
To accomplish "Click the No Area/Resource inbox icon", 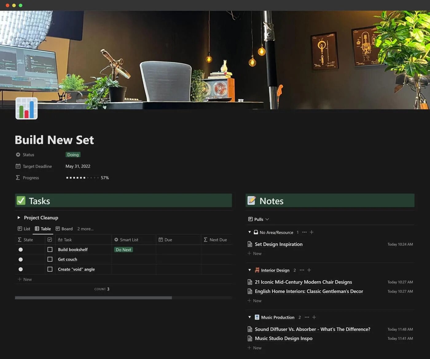I will 256,232.
